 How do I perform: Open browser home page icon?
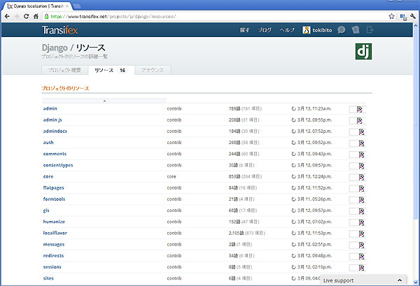pos(36,16)
